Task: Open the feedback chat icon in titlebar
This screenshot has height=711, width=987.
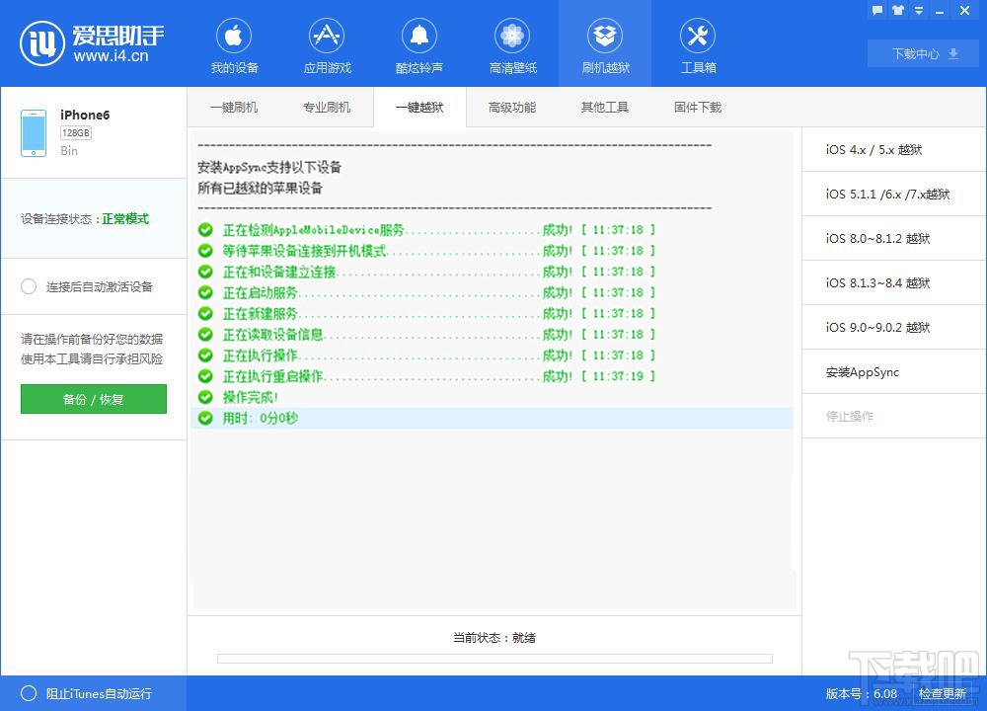Action: point(876,11)
